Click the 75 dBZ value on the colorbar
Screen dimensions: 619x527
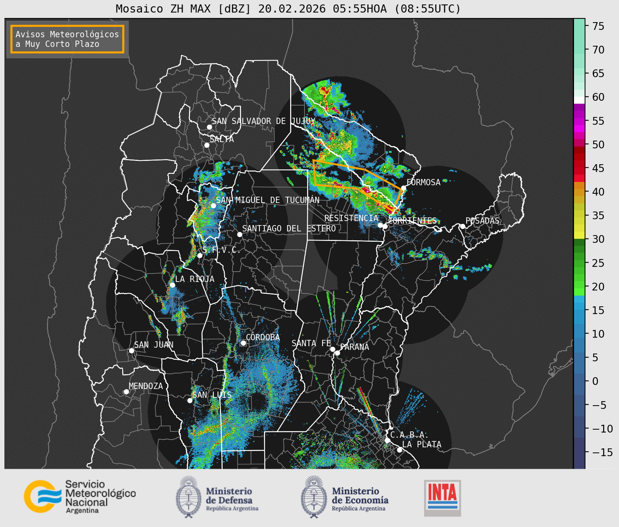point(598,26)
